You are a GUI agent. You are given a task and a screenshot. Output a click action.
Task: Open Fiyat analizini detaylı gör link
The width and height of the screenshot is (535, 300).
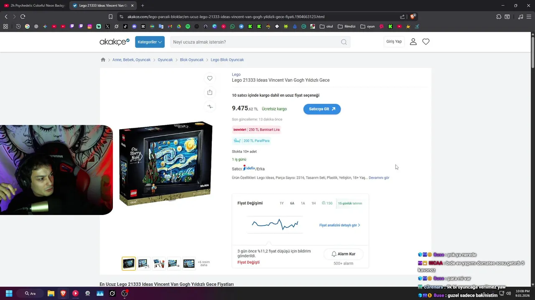[339, 225]
